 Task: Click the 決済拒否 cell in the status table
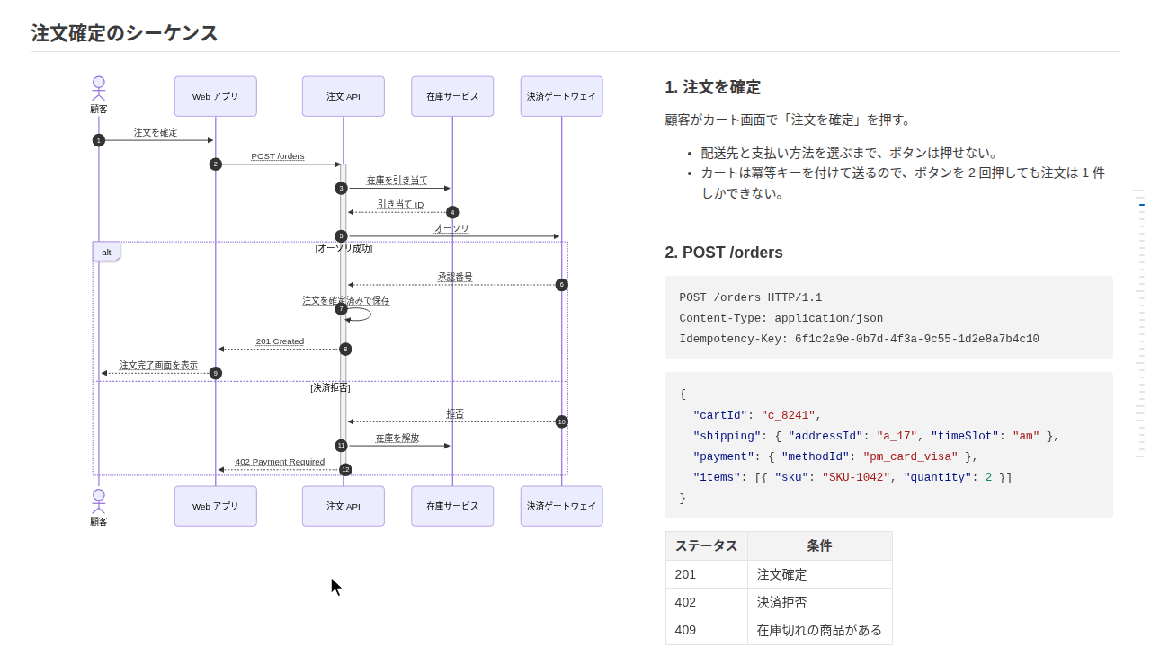click(x=820, y=602)
